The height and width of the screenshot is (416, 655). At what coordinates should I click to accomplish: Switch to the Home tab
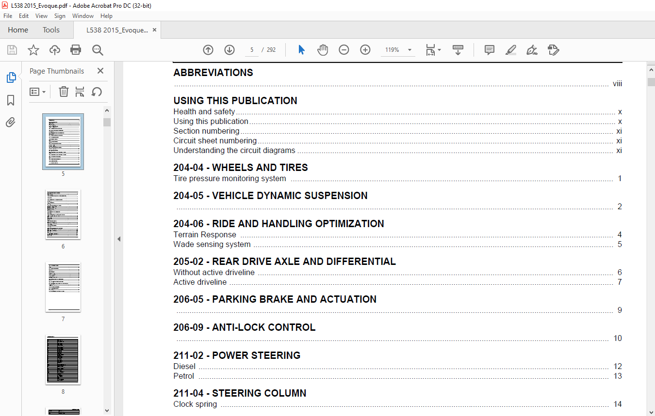(x=18, y=30)
